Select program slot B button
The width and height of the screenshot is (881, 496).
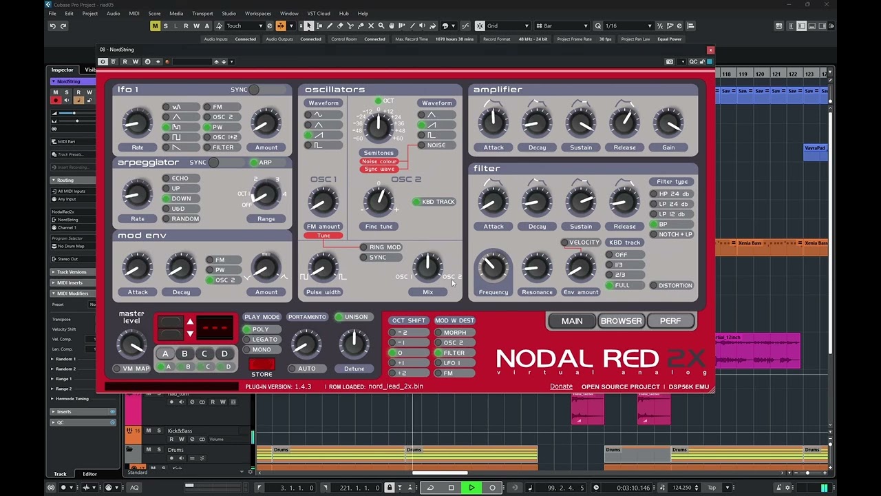point(184,354)
